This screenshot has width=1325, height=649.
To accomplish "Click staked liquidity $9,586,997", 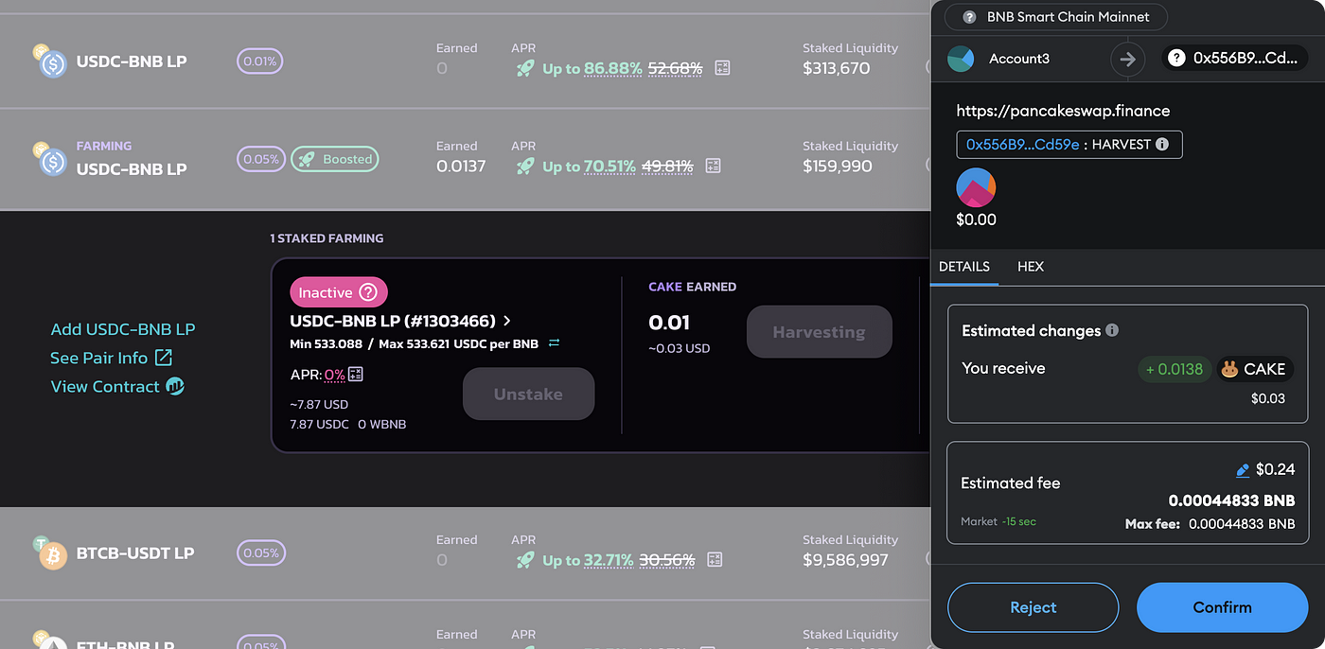I will 845,560.
